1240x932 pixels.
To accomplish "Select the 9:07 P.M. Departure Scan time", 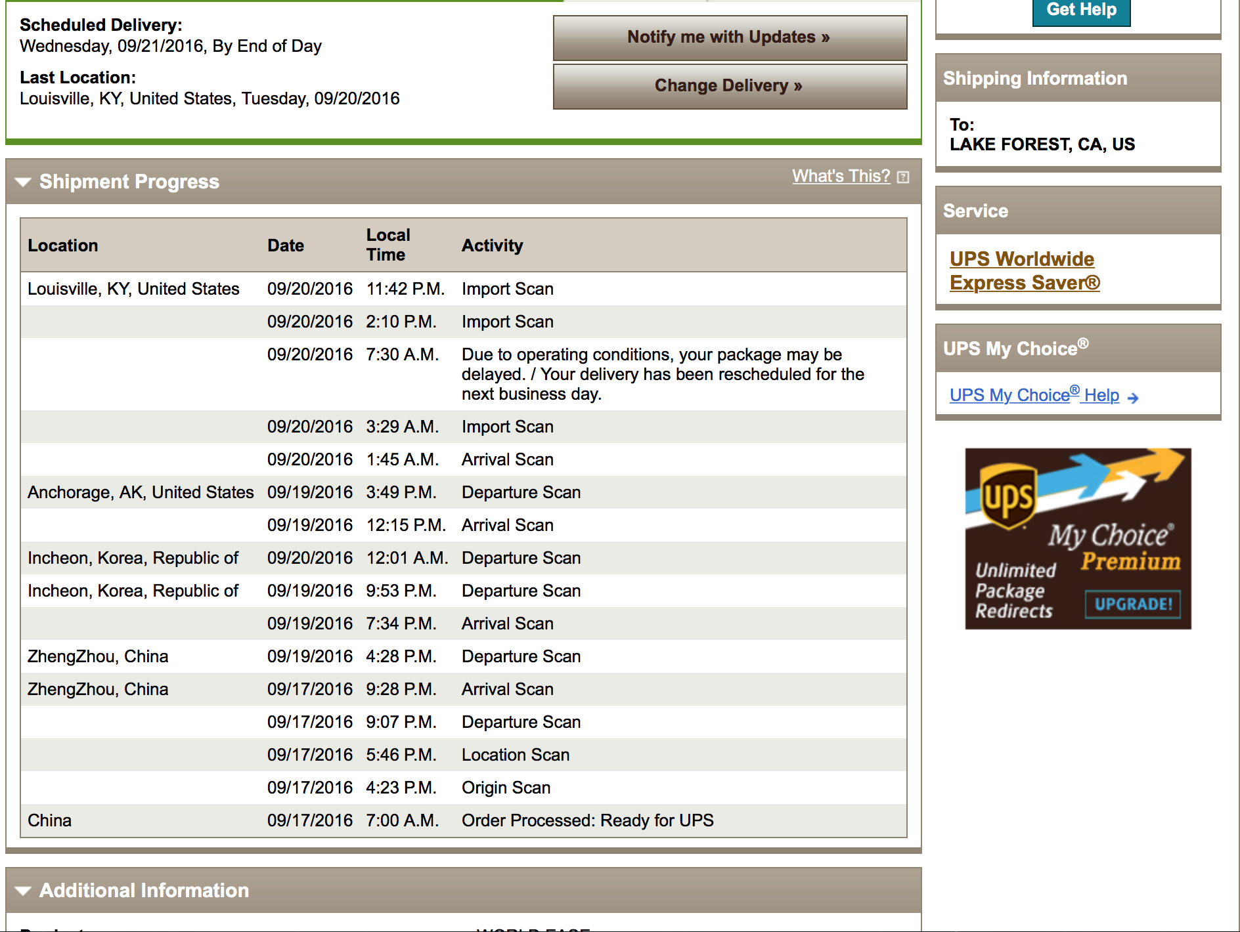I will tap(401, 722).
